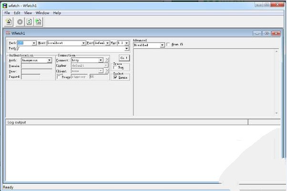
Task: Click the proxy host input field
Action: tap(79, 77)
